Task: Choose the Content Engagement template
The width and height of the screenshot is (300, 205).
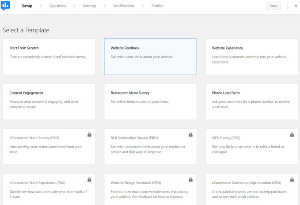Action: [49, 102]
